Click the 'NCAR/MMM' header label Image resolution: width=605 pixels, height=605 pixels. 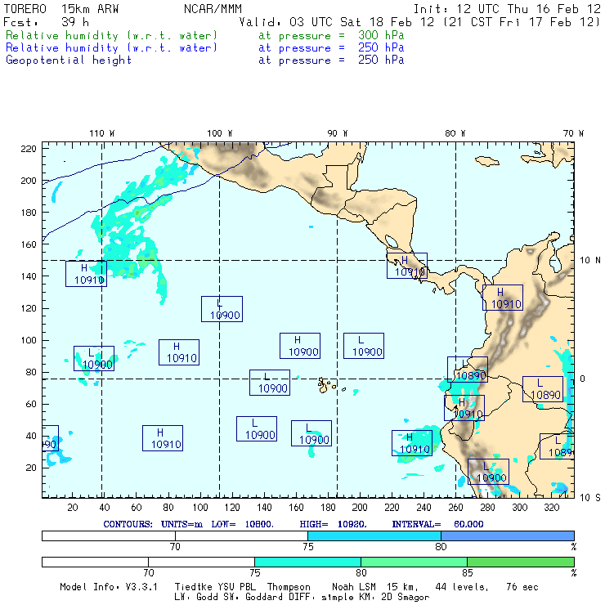(x=213, y=9)
